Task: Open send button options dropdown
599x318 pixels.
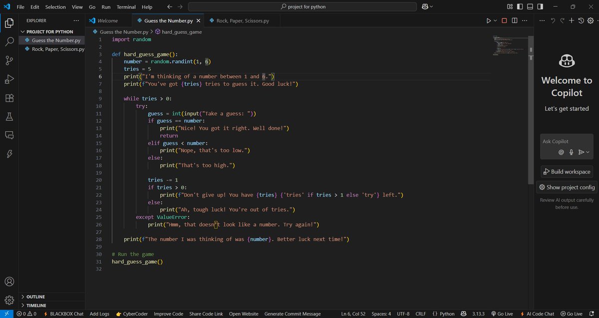Action: 588,152
